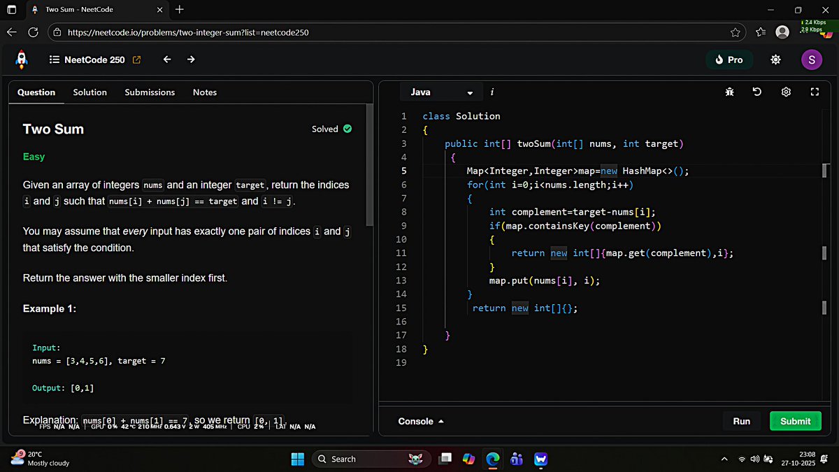Click the green Submit button

pos(795,421)
